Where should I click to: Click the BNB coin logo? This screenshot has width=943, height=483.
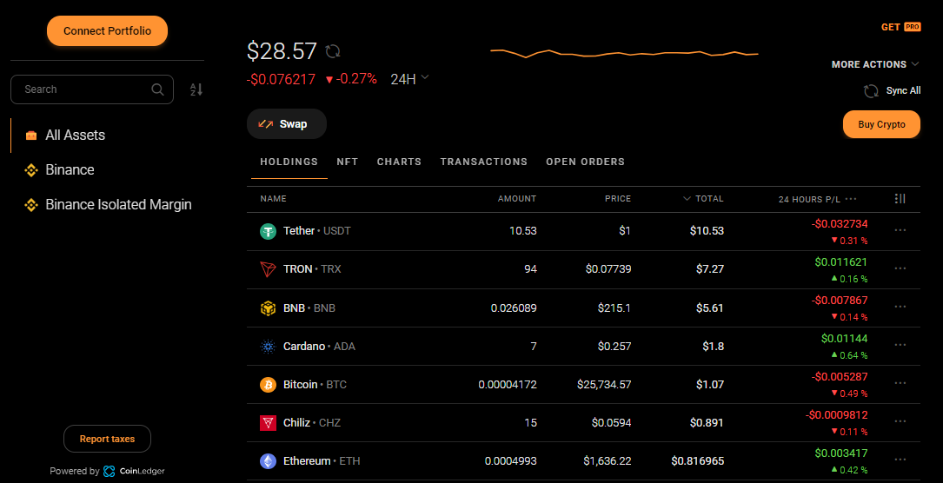(268, 308)
